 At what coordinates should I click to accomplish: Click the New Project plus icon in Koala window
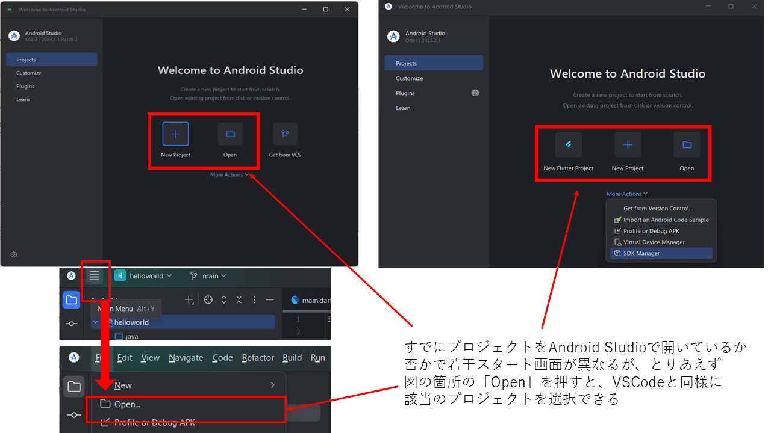175,134
